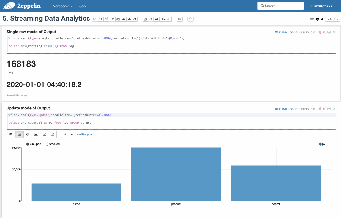Image resolution: width=341 pixels, height=218 pixels.
Task: Open the anonymous user dropdown
Action: pos(322,6)
